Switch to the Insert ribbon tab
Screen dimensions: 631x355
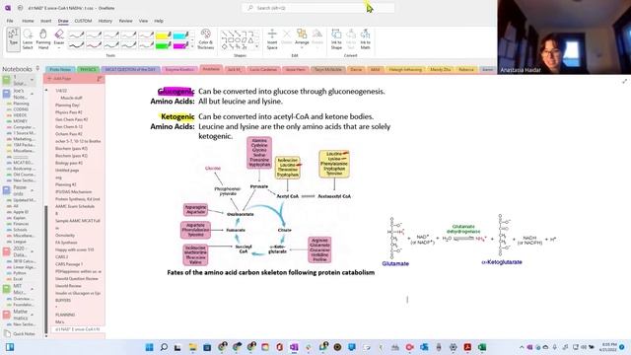[x=46, y=21]
